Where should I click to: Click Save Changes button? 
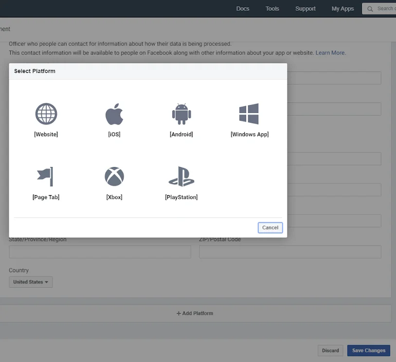click(x=369, y=350)
